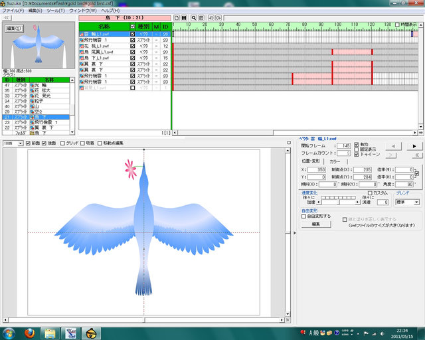The height and width of the screenshot is (340, 425).
Task: Toggle visibility checkbox of 花 核_L1.swf layer
Action: (133, 46)
